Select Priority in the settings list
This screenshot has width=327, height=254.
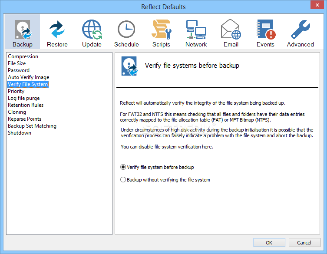(x=16, y=91)
